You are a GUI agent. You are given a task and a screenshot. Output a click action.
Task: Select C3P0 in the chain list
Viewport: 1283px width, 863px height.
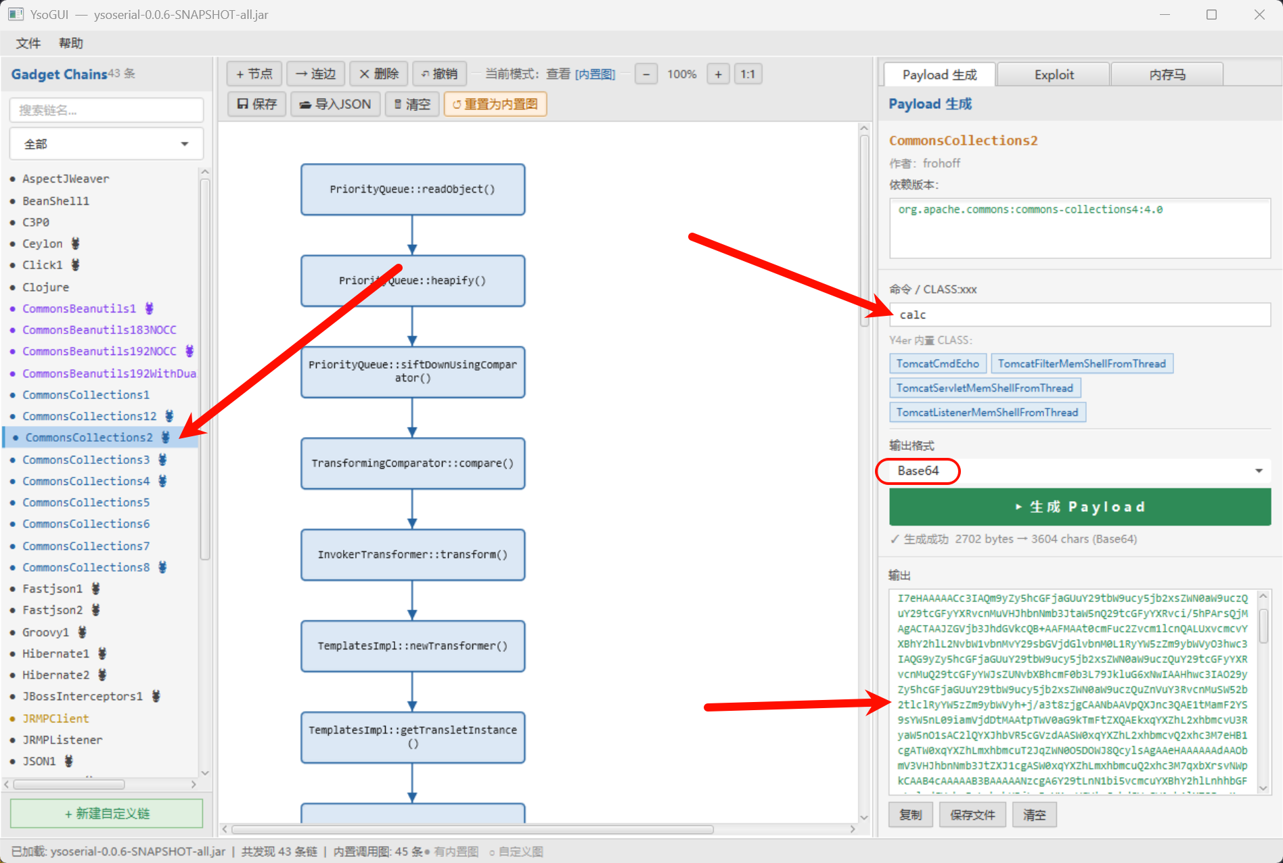pyautogui.click(x=36, y=222)
